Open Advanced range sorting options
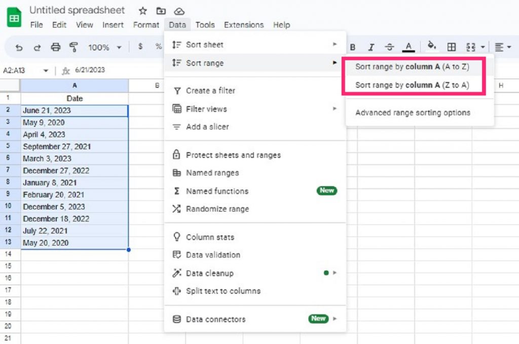 [413, 113]
